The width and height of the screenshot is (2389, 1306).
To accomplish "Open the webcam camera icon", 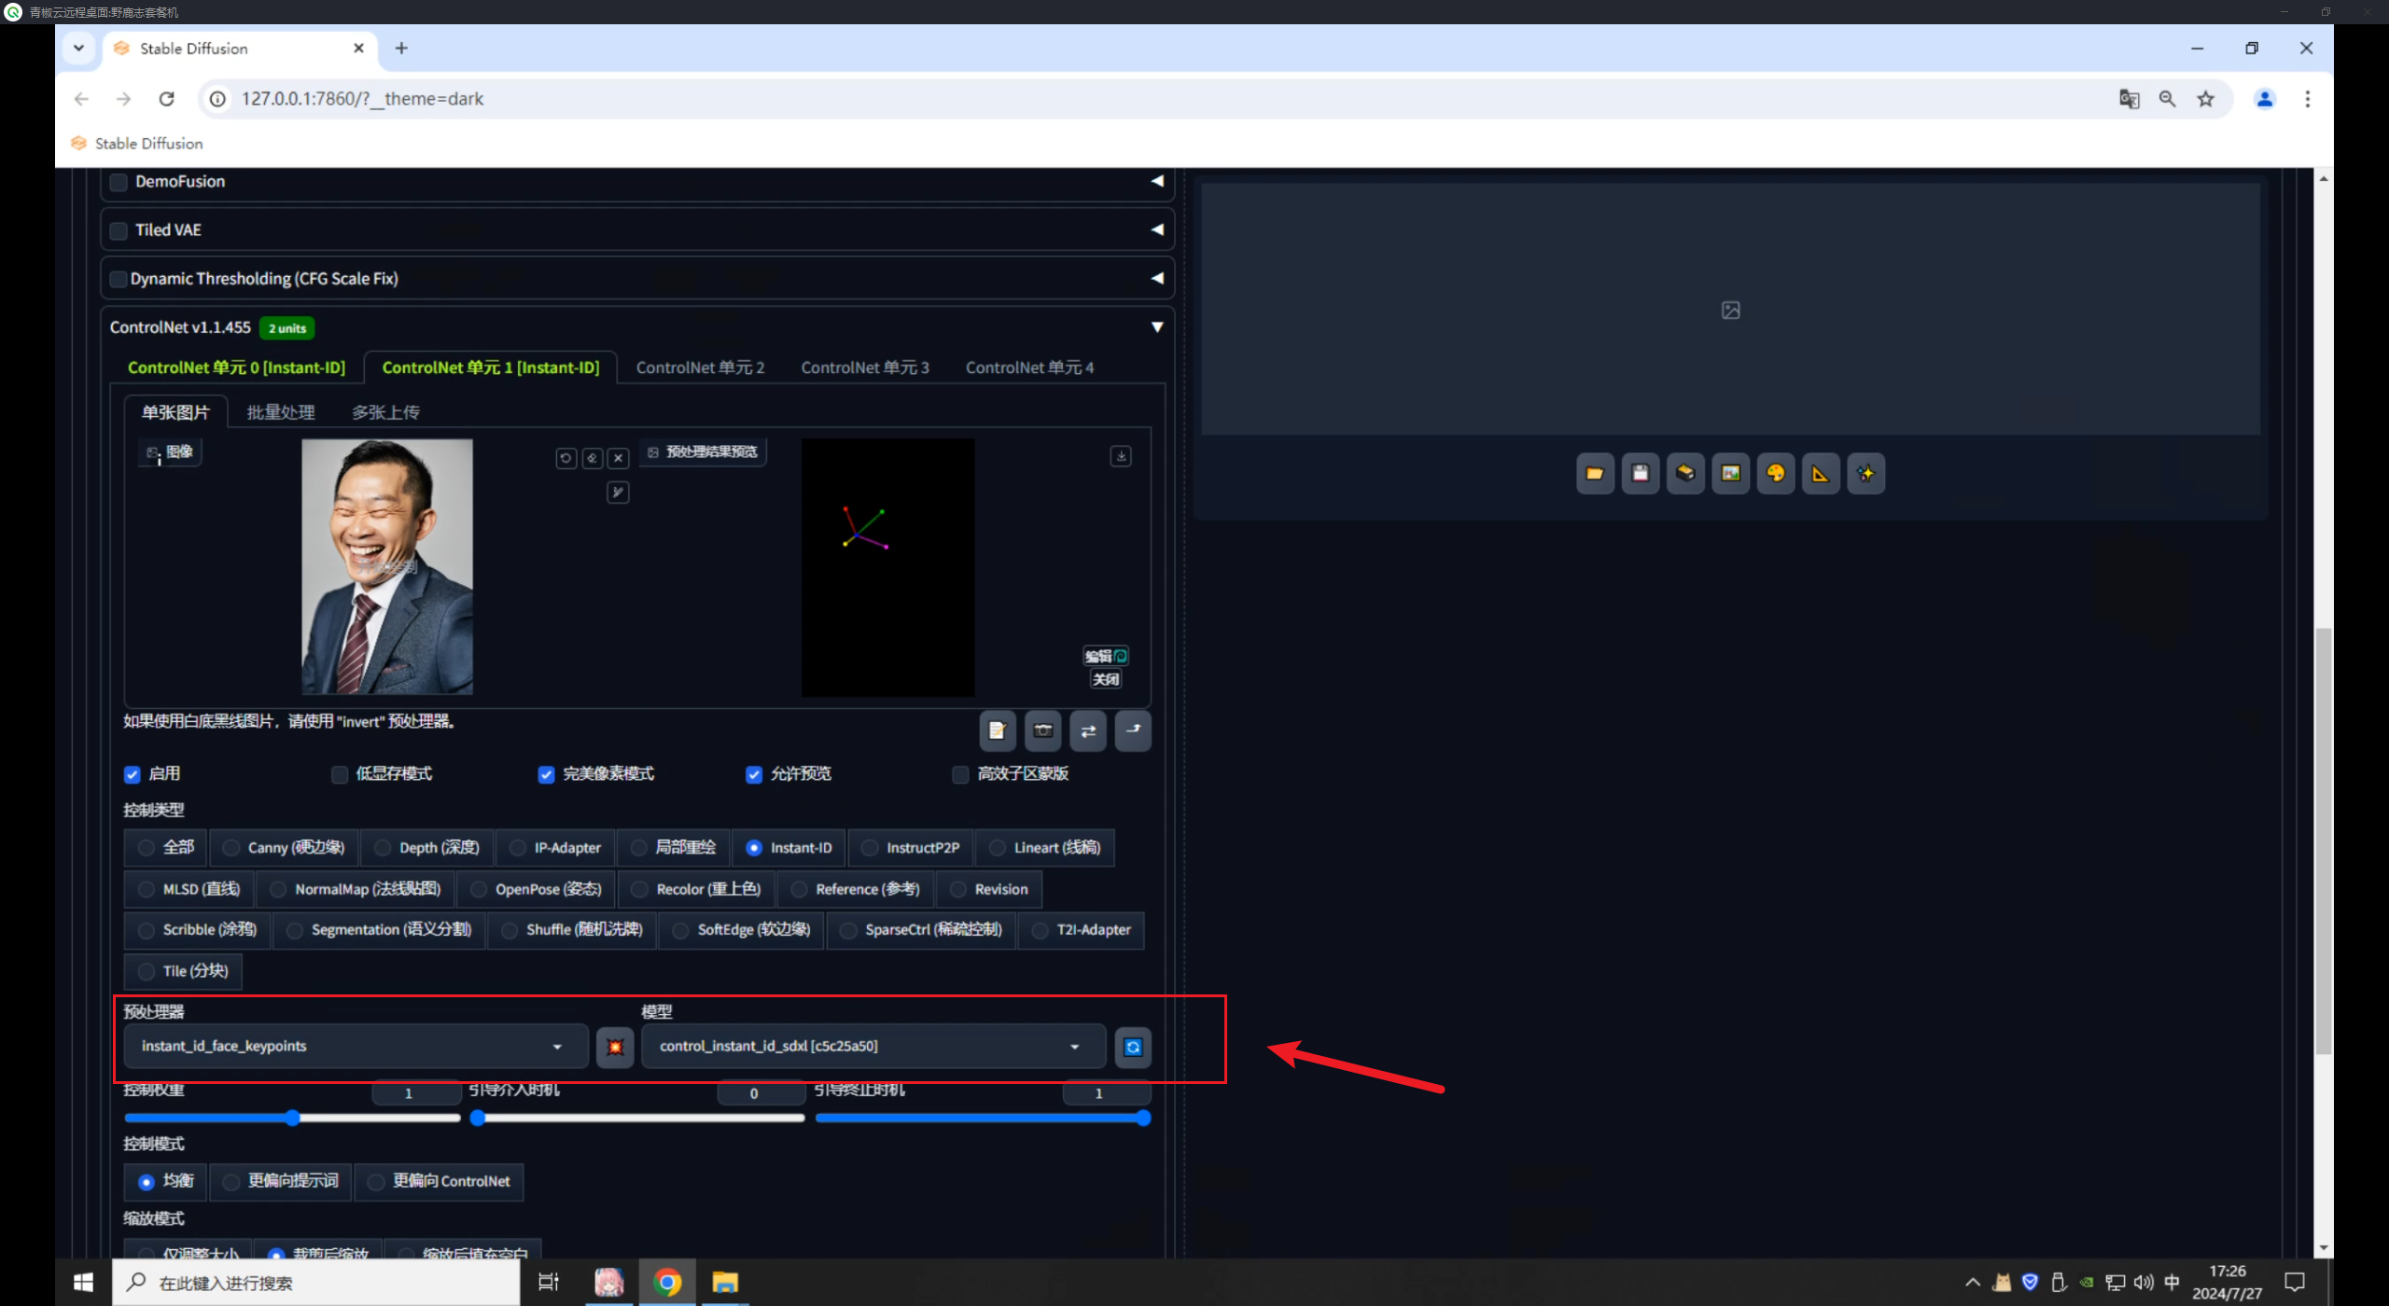I will click(1042, 730).
